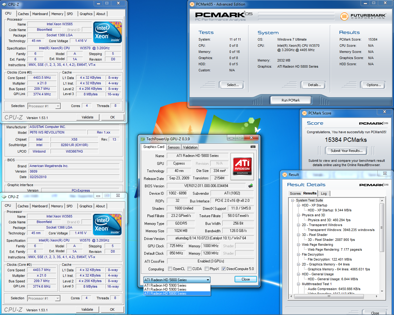Click the Intel Xeon logo in the bottom CPU-Z window
394x315 pixels.
(107, 224)
